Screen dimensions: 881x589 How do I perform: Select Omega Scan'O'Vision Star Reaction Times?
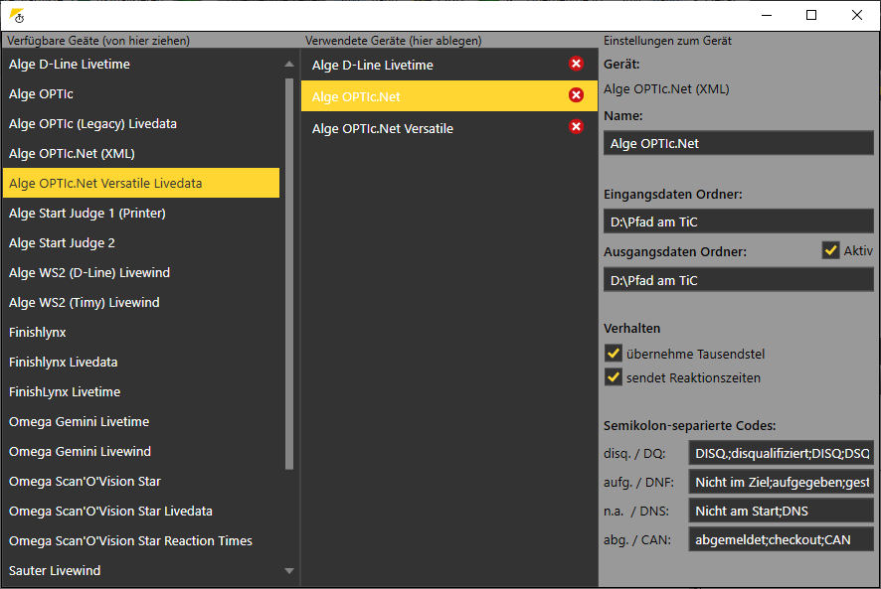[141, 540]
